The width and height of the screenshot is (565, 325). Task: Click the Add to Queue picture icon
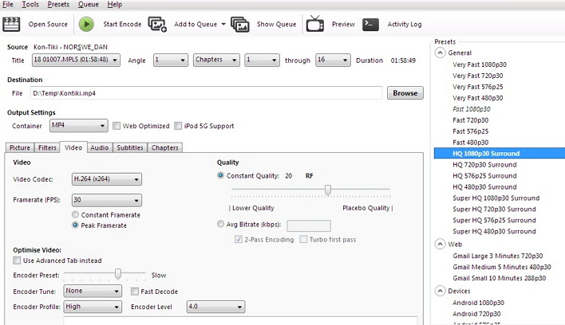point(157,24)
